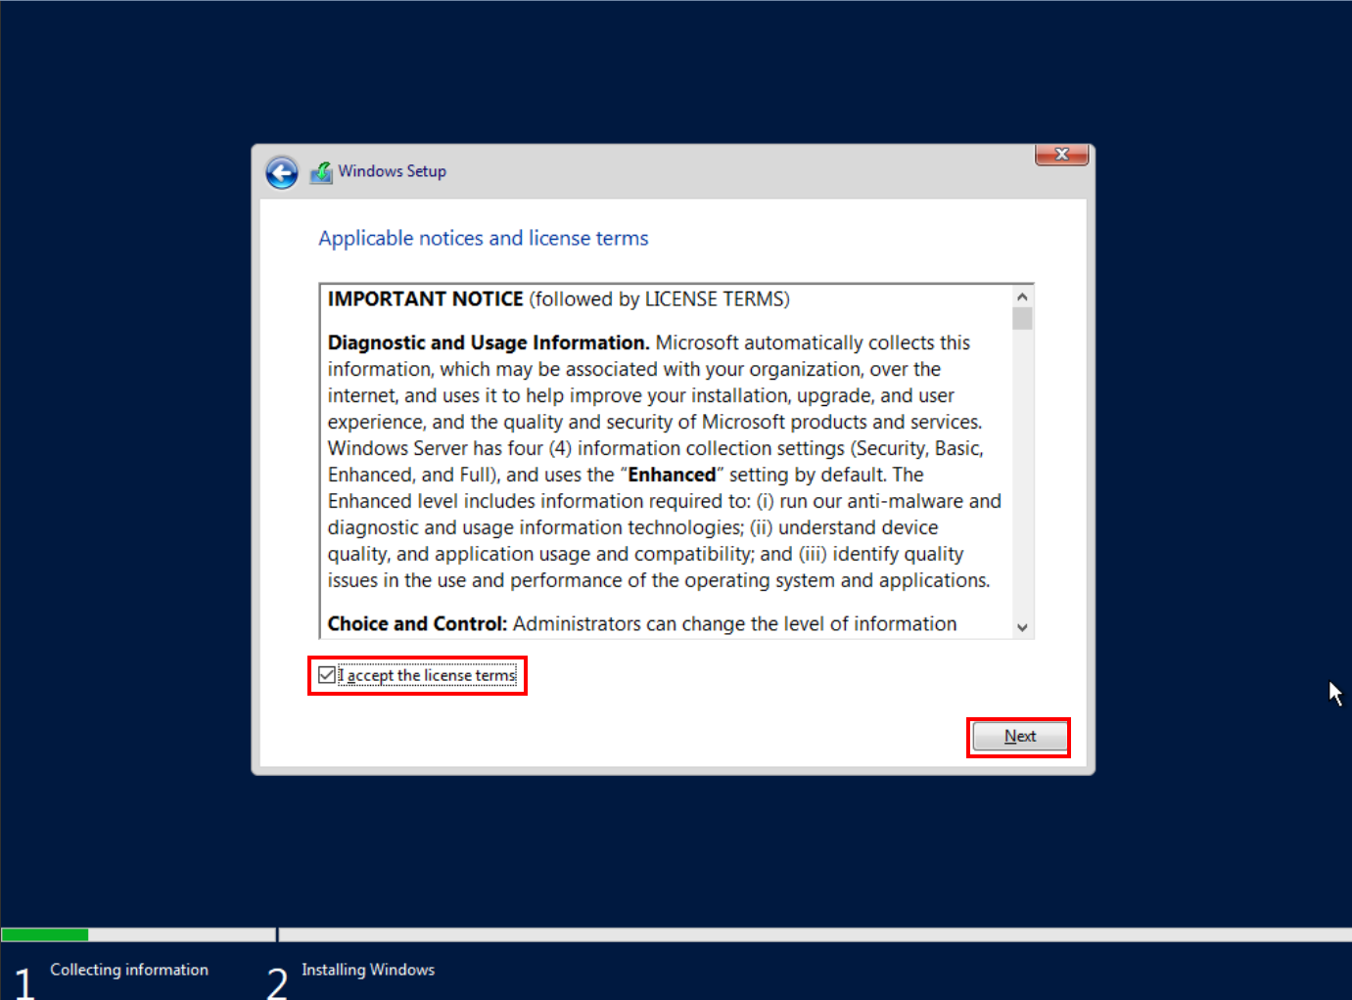
Task: Tick the accept license terms checkbox
Action: [327, 675]
